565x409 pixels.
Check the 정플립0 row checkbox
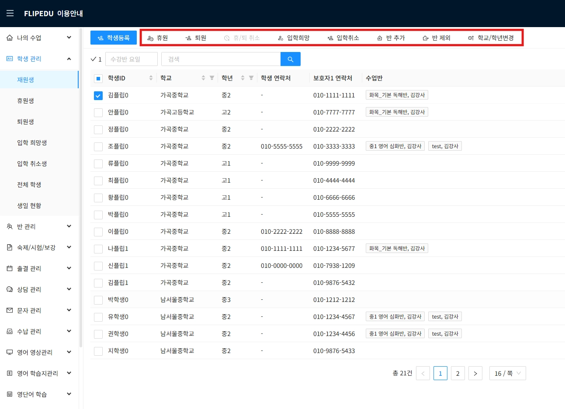point(98,130)
